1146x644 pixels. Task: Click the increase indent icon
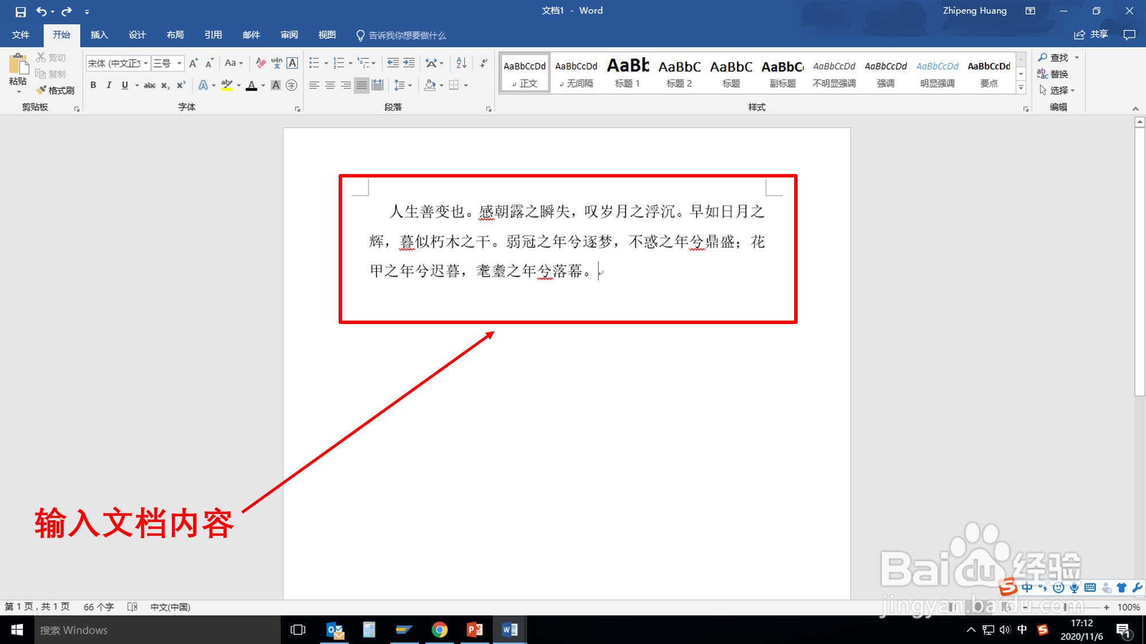tap(409, 63)
